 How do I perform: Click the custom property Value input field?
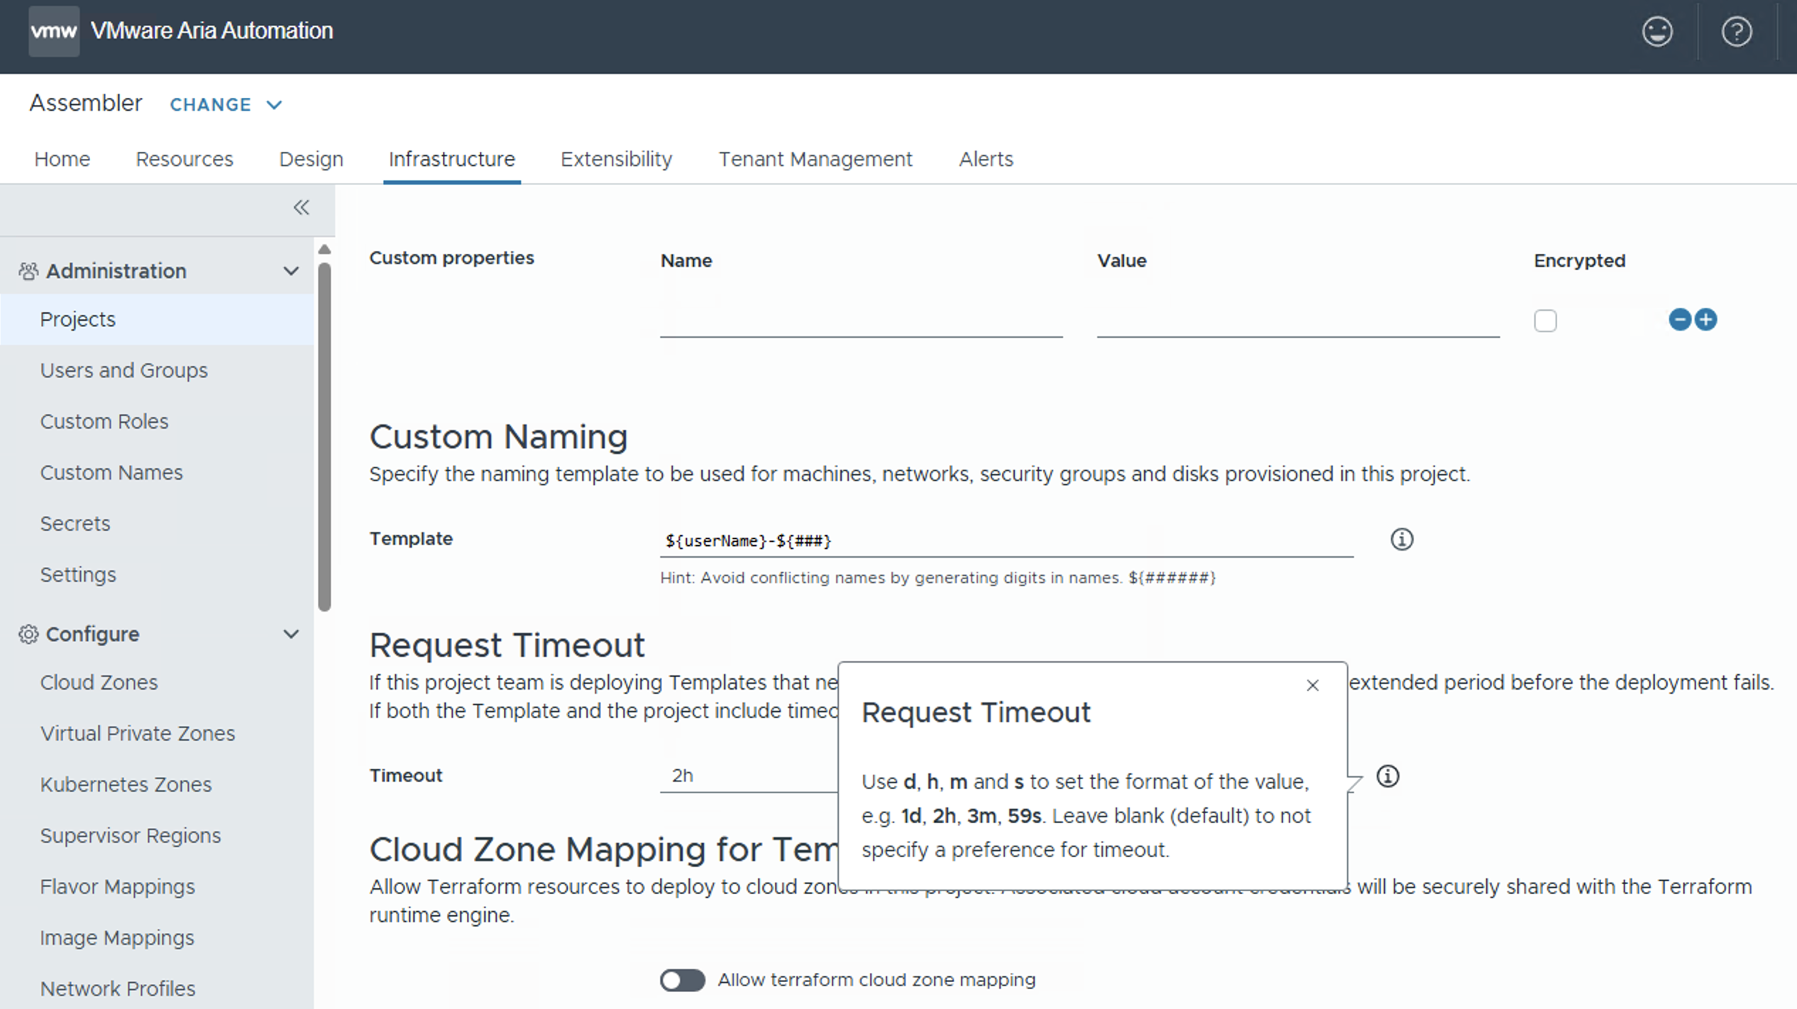click(1298, 320)
